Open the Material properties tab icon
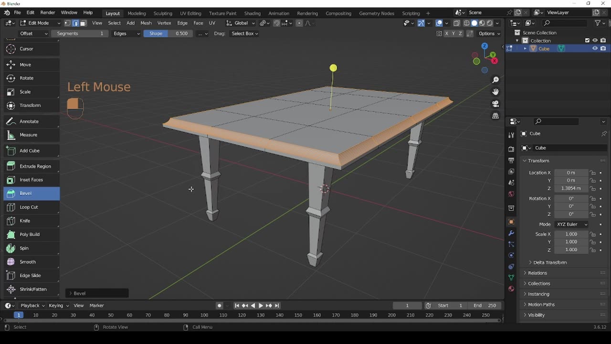 pyautogui.click(x=511, y=289)
